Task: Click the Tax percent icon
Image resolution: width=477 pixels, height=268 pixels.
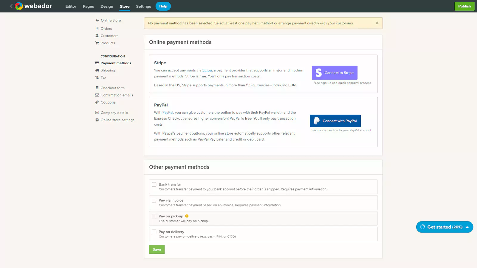Action: tap(97, 77)
